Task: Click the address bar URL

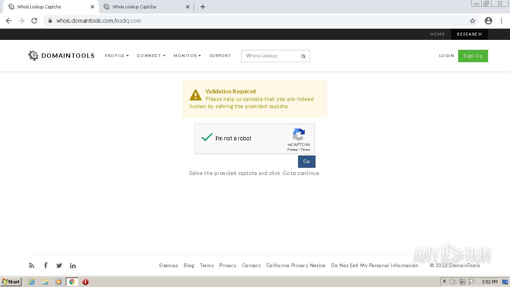Action: pos(98,21)
